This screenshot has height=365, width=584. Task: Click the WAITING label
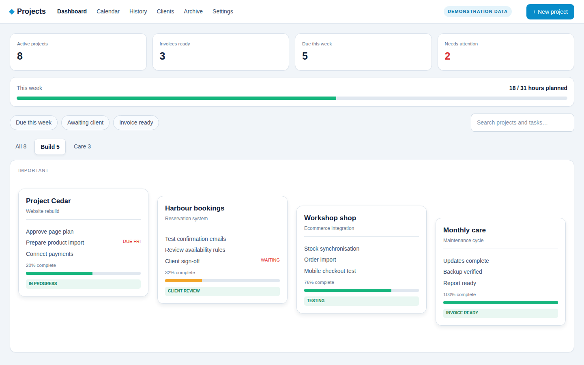click(x=270, y=260)
